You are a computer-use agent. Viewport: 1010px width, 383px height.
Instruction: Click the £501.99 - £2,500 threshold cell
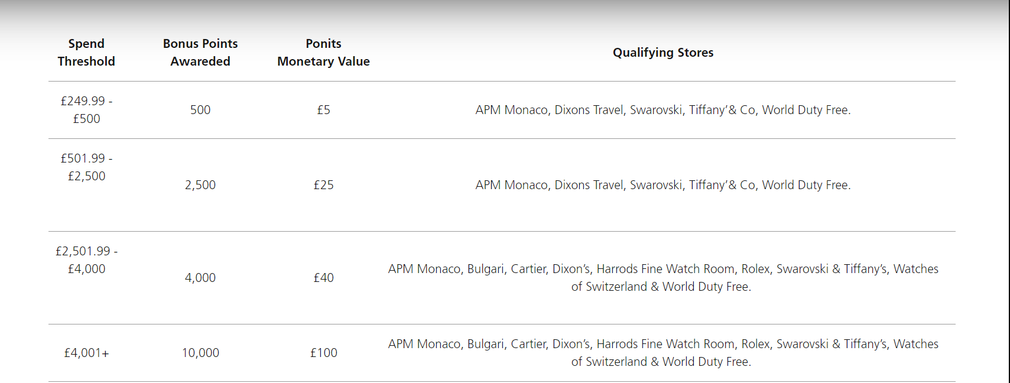[x=86, y=167]
